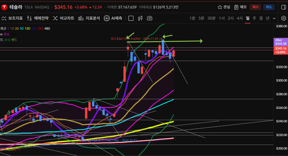Select 1분 timeframe
The image size is (288, 156).
pyautogui.click(x=192, y=18)
